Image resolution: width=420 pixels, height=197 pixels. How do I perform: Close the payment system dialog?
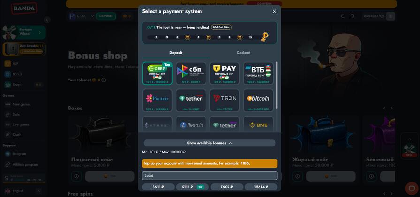point(274,12)
